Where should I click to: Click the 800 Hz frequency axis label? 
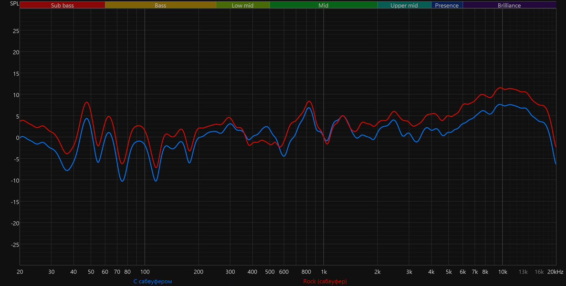click(x=306, y=272)
